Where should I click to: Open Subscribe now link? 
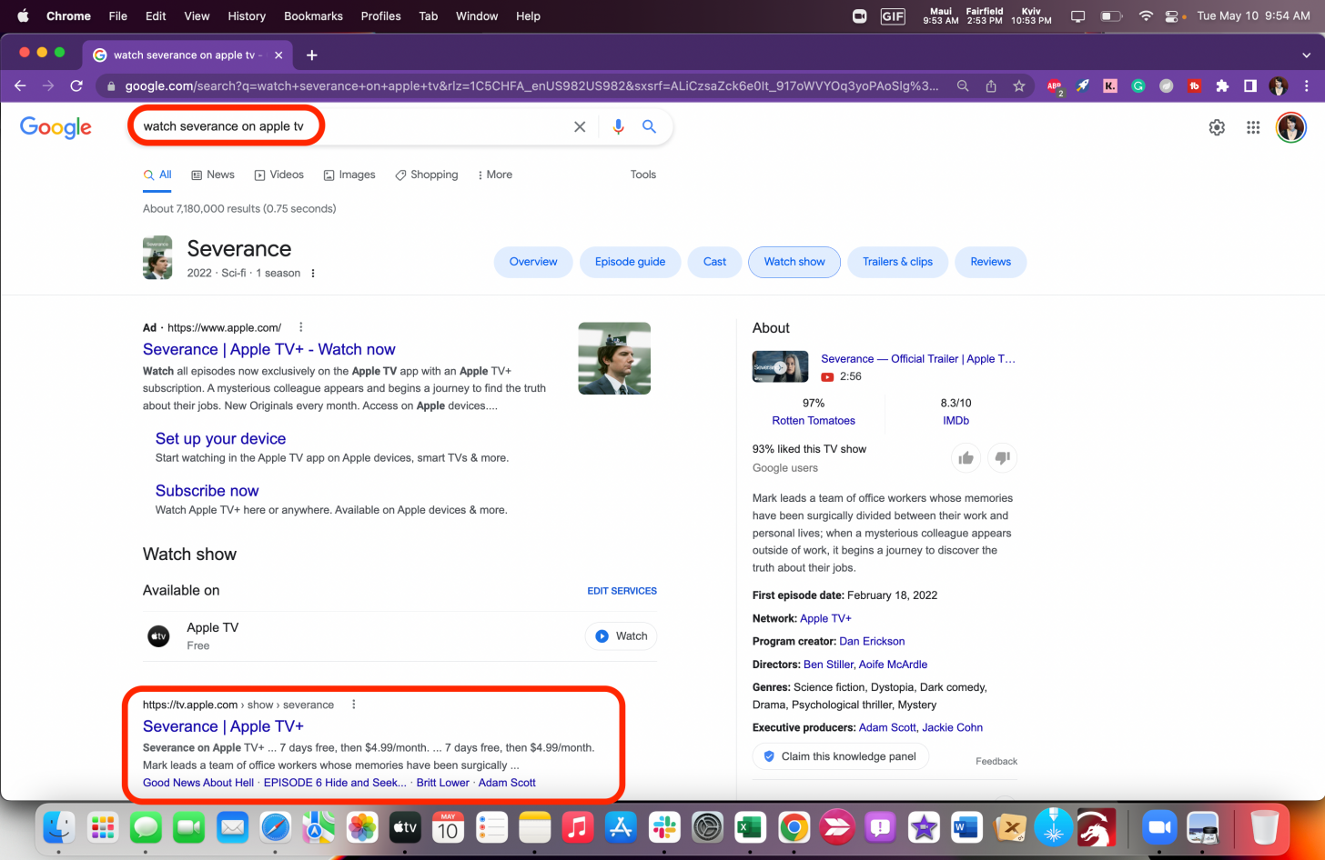pos(207,490)
